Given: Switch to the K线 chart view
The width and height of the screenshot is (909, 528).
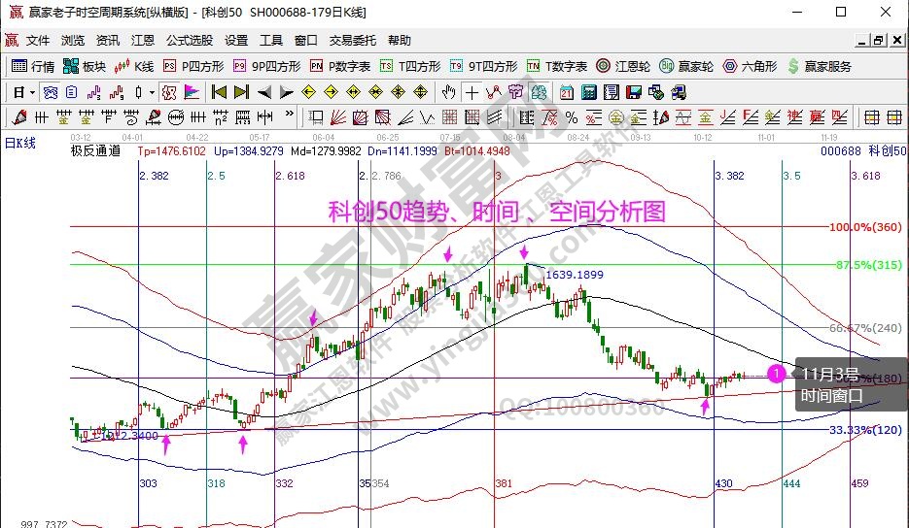Looking at the screenshot, I should click(x=134, y=67).
